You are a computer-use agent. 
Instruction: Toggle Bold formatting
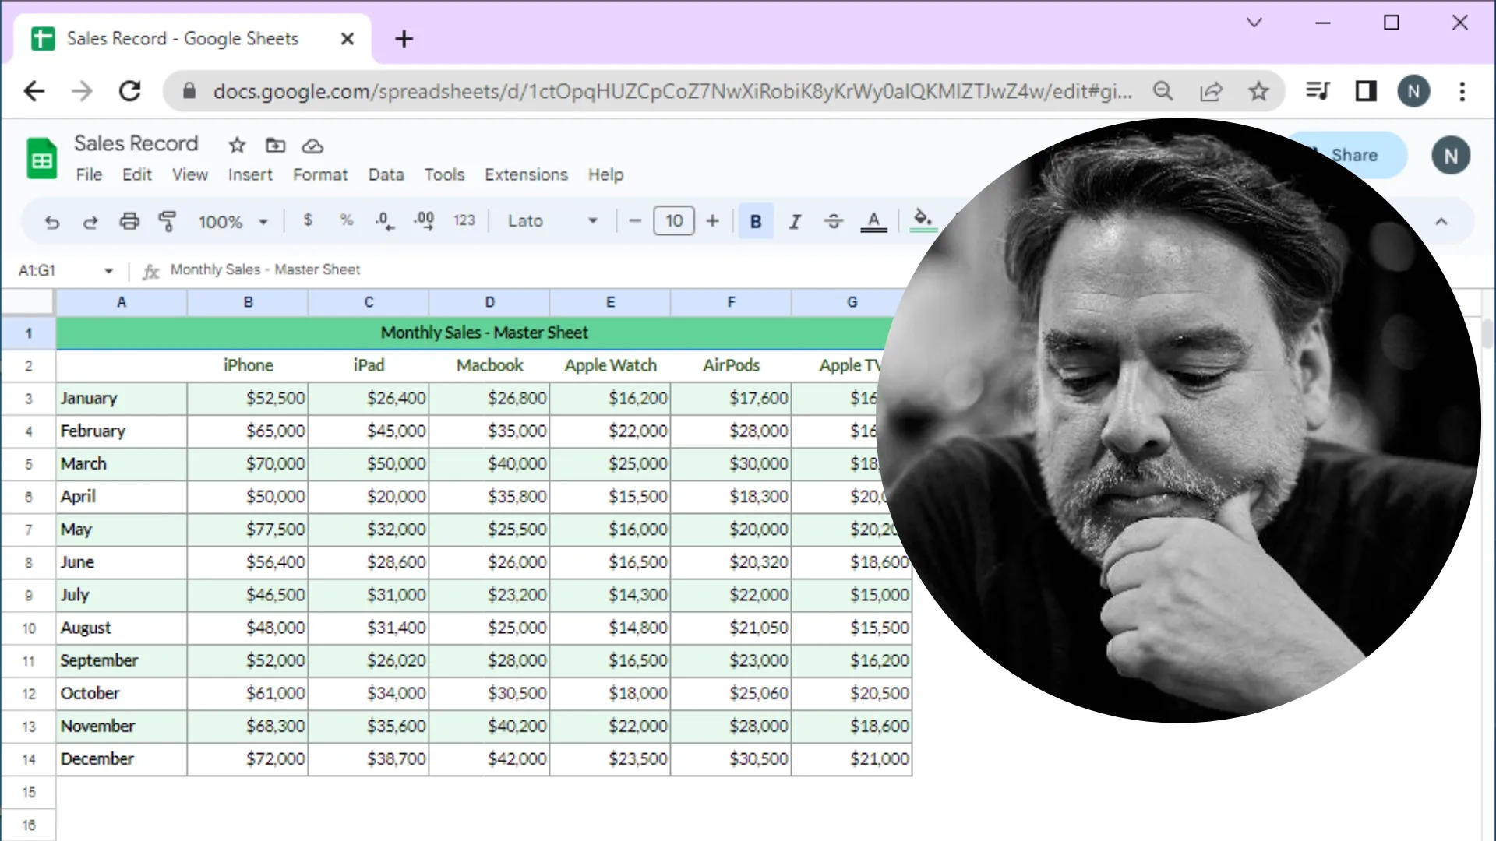click(756, 222)
